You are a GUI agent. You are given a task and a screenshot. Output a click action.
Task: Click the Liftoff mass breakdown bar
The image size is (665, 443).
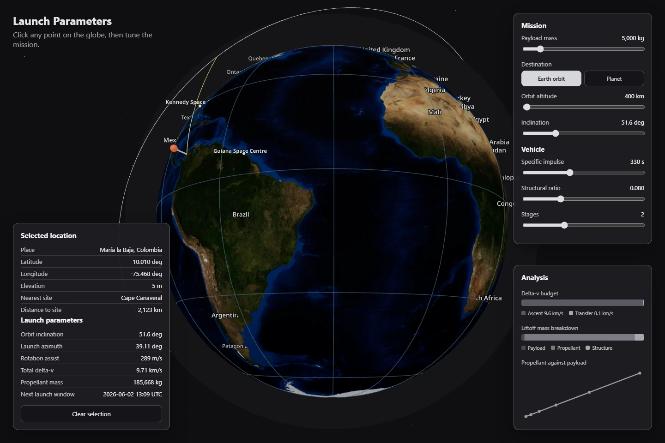click(x=583, y=337)
